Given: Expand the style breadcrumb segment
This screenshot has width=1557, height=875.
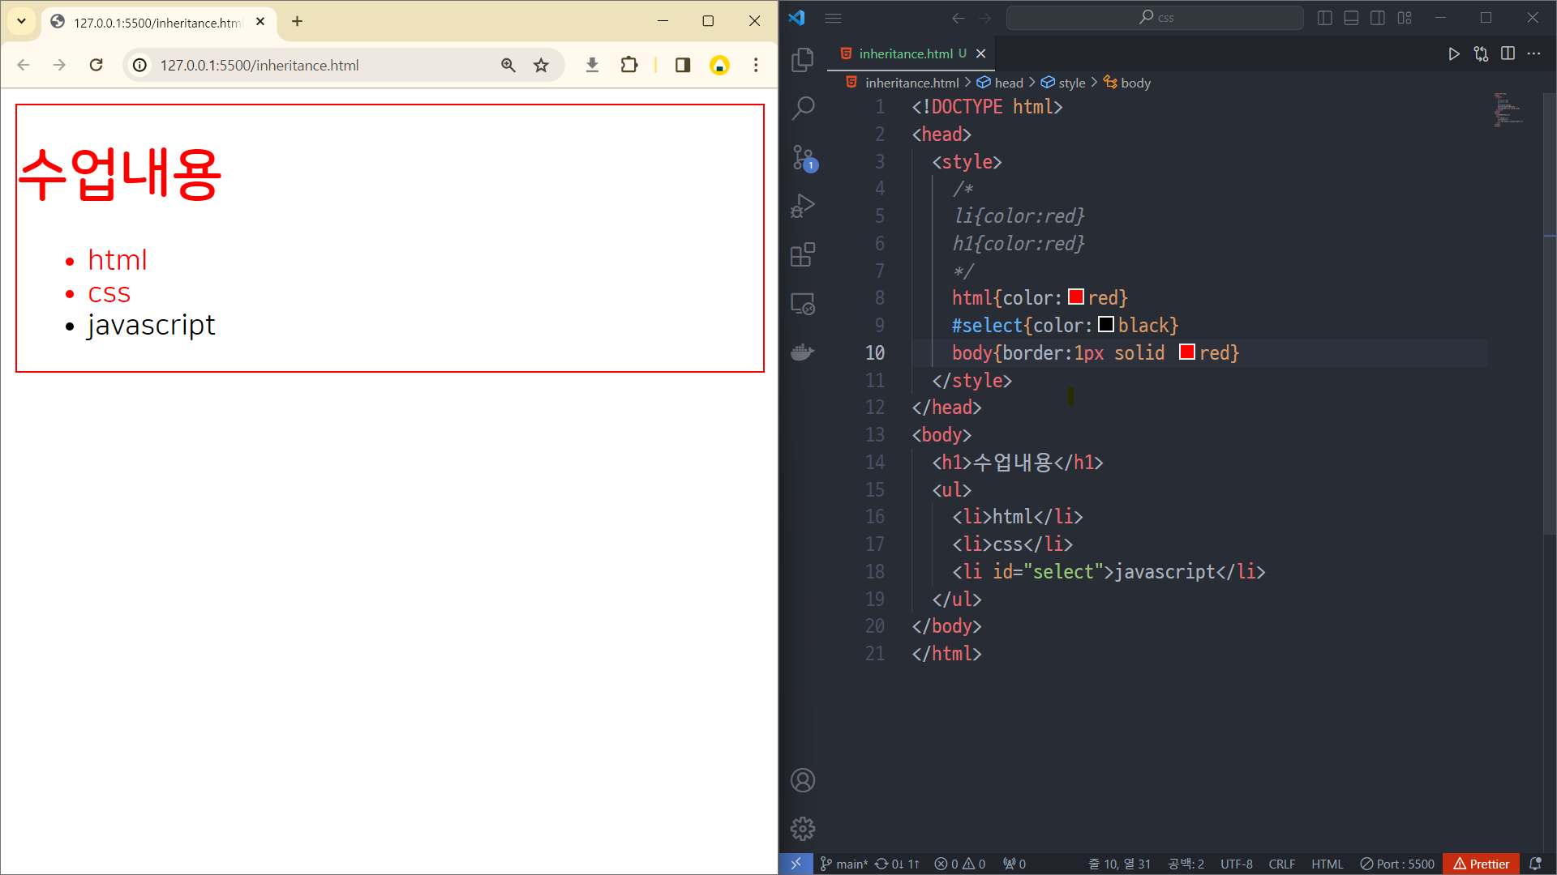Looking at the screenshot, I should tap(1070, 83).
